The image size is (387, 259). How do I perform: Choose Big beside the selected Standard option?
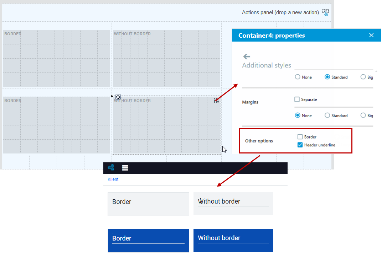pos(363,77)
